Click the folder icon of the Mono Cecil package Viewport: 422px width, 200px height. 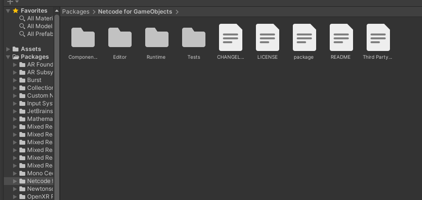click(22, 173)
